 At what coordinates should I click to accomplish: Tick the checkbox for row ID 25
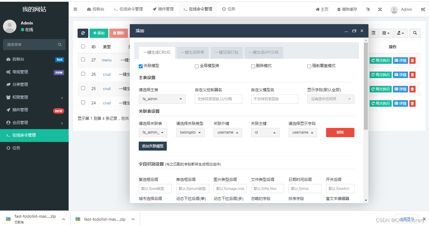click(83, 88)
